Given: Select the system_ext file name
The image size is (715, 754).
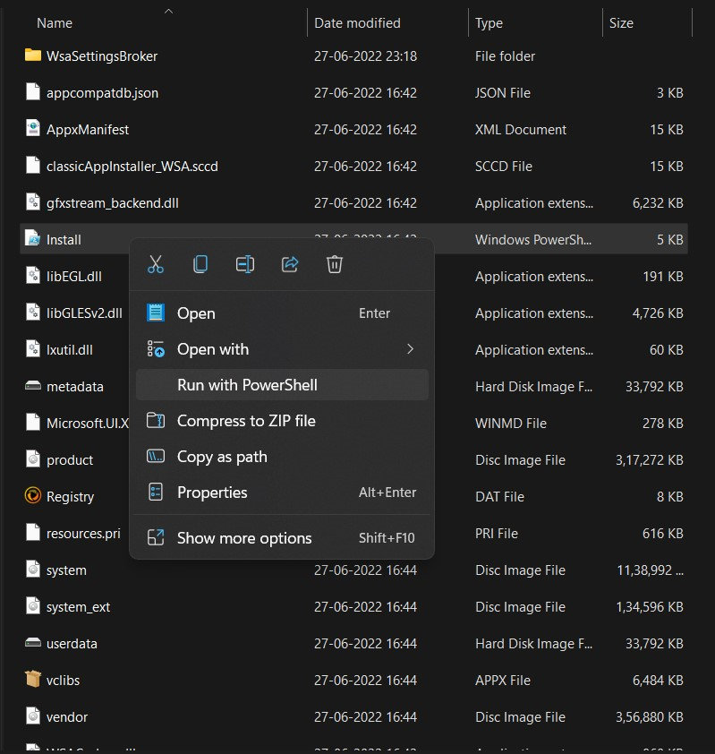Looking at the screenshot, I should [x=78, y=607].
